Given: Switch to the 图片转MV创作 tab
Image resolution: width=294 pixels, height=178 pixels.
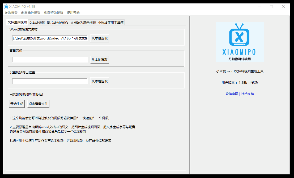Looking at the screenshot, I should (x=58, y=23).
